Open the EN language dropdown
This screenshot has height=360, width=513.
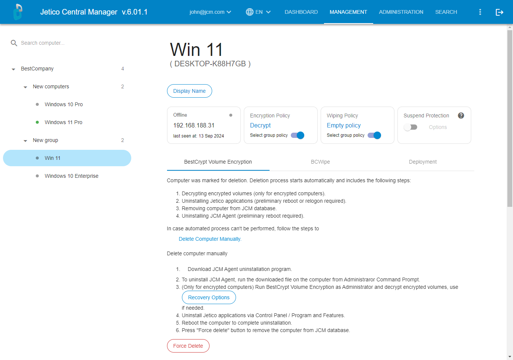click(x=258, y=12)
